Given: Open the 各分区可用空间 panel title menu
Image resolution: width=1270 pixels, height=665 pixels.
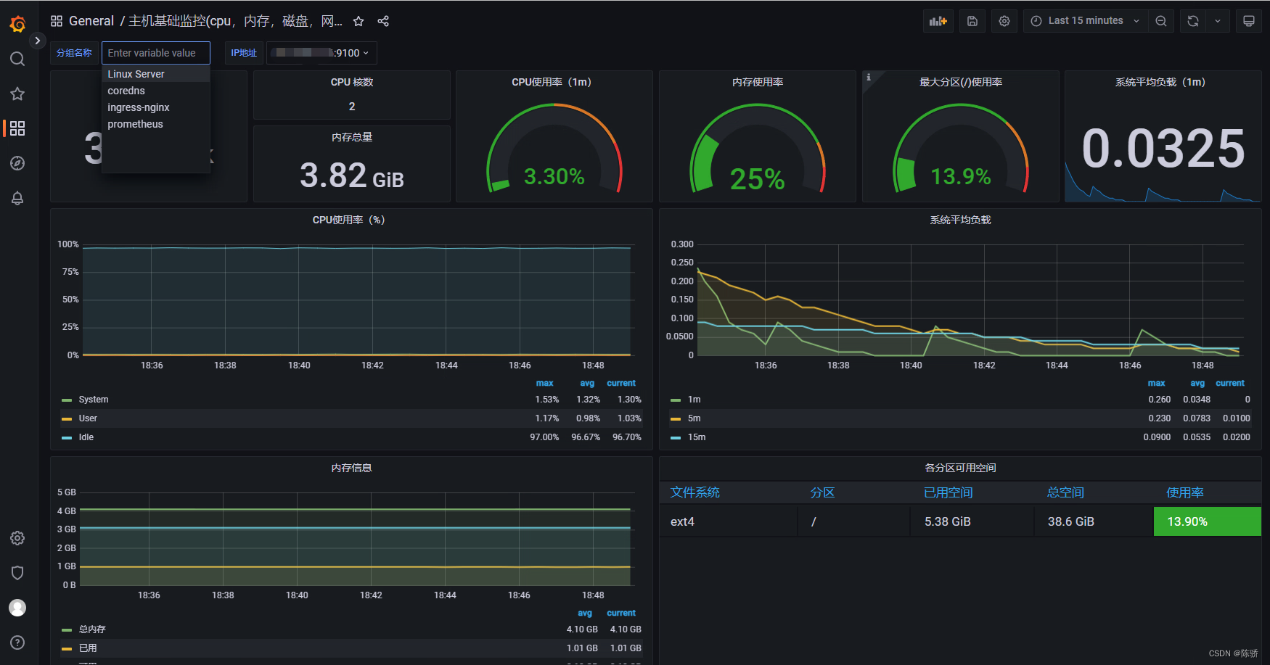Looking at the screenshot, I should [x=960, y=468].
